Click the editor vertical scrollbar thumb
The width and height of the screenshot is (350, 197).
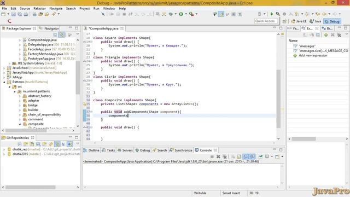(x=278, y=99)
